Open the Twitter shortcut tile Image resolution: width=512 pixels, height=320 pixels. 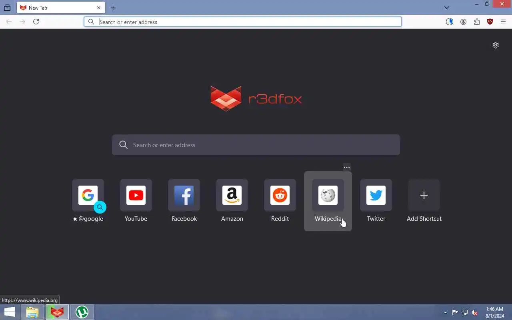click(376, 201)
